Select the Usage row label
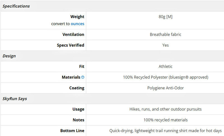The height and width of the screenshot is (136, 224). point(78,109)
